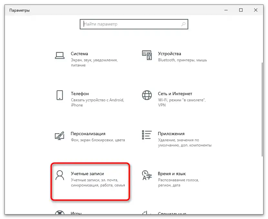
Task: Maximize the Параметры window
Action: tap(241, 10)
